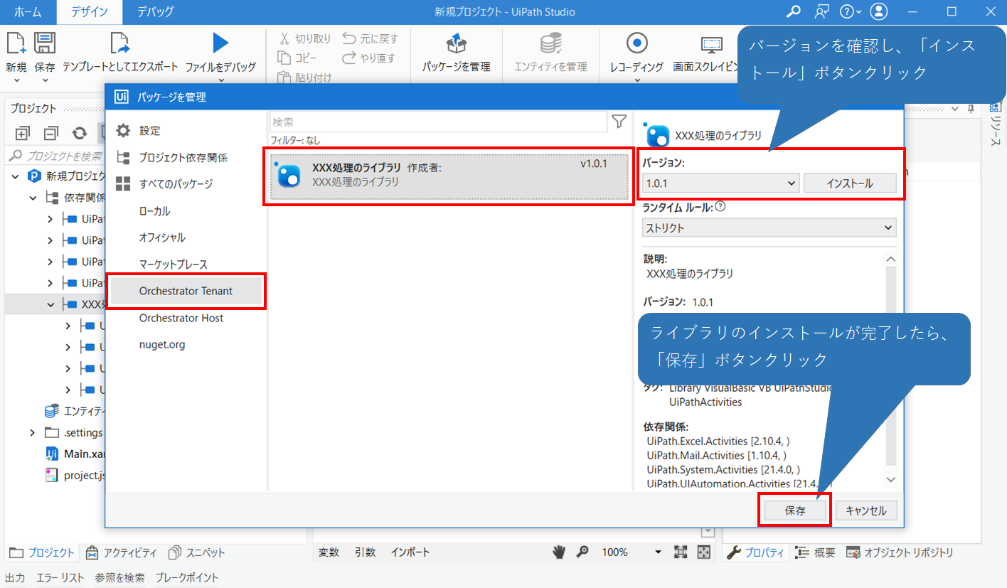Open the Activities (アクティビティ) panel tab
The image size is (1007, 588).
tap(121, 552)
